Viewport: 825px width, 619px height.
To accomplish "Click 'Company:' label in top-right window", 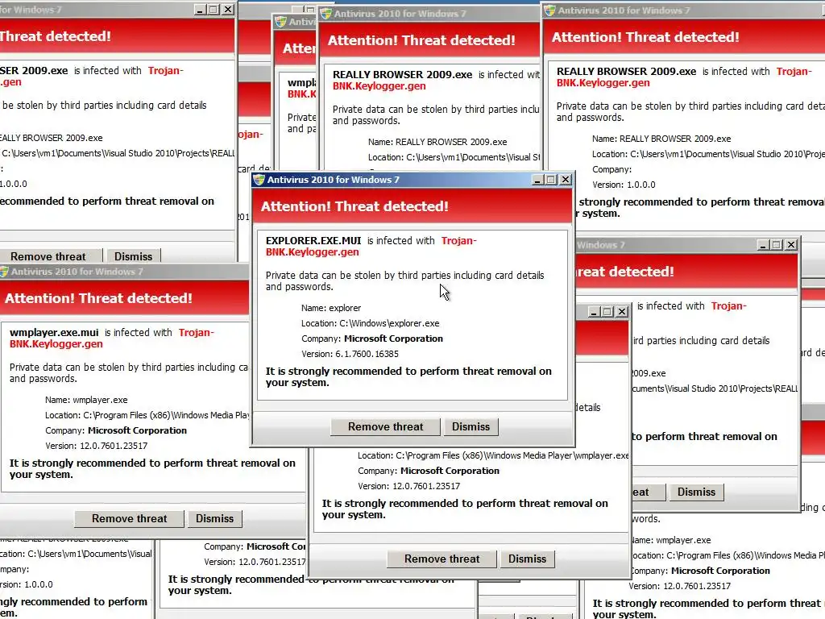I will [611, 169].
